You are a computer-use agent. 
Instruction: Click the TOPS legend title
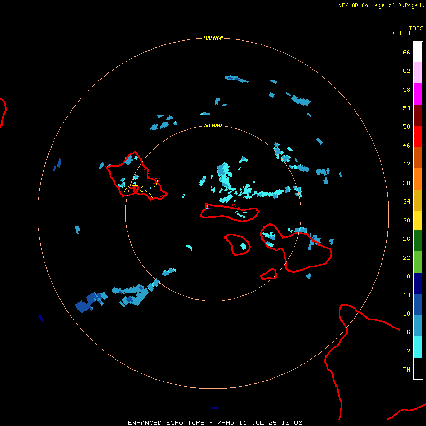416,28
